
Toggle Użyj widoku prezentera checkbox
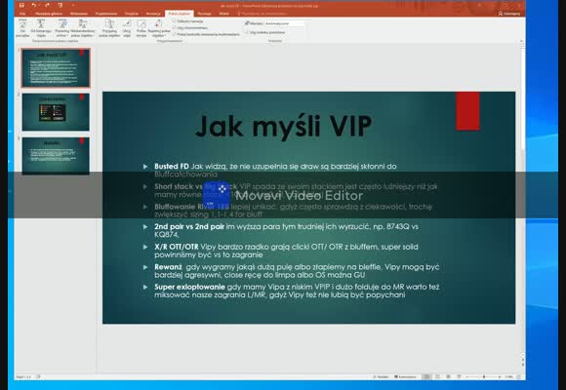click(x=247, y=32)
